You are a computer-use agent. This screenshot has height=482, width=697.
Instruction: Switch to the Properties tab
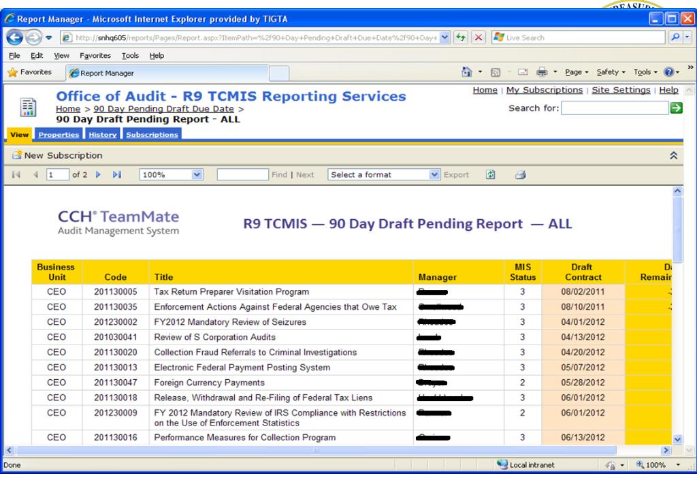[59, 134]
